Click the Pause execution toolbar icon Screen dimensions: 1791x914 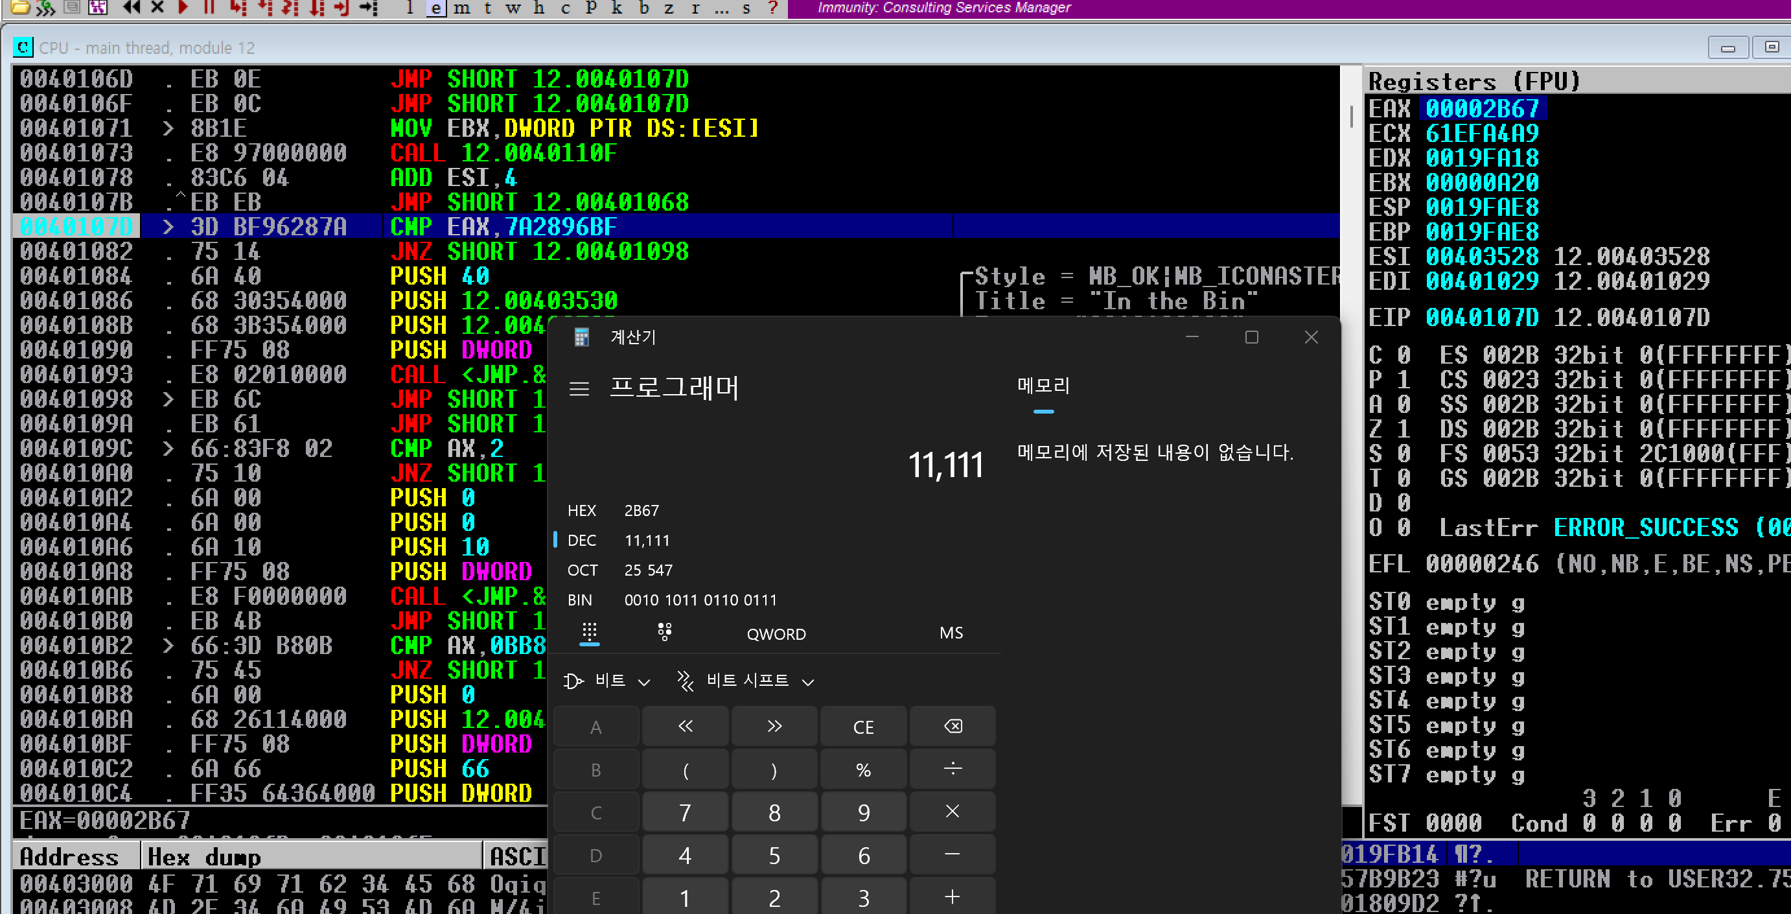pos(209,7)
